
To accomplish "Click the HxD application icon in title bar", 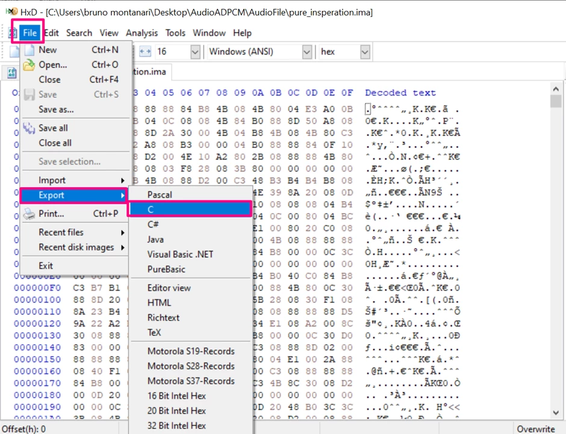I will pyautogui.click(x=11, y=12).
